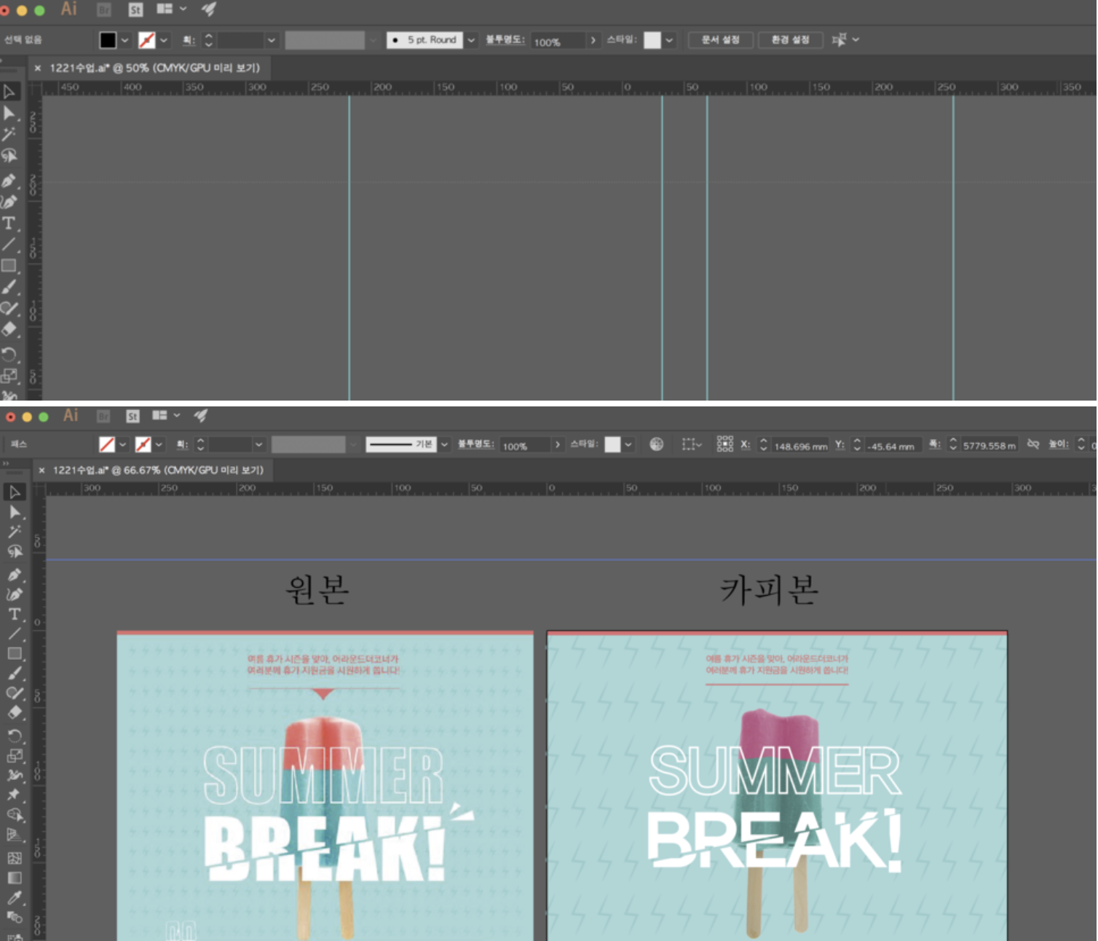Select the Perspective Grid tool
Image resolution: width=1098 pixels, height=941 pixels.
click(15, 835)
